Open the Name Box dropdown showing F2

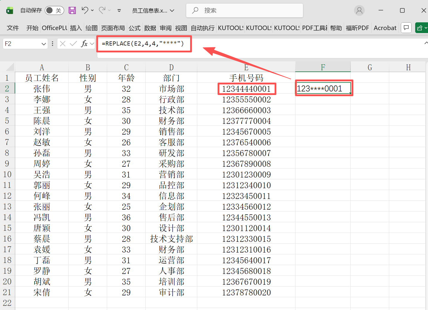[44, 43]
